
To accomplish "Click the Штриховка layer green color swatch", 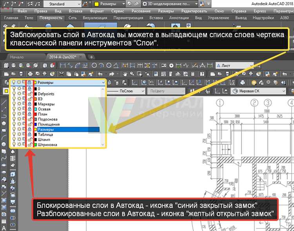I will coord(35,144).
